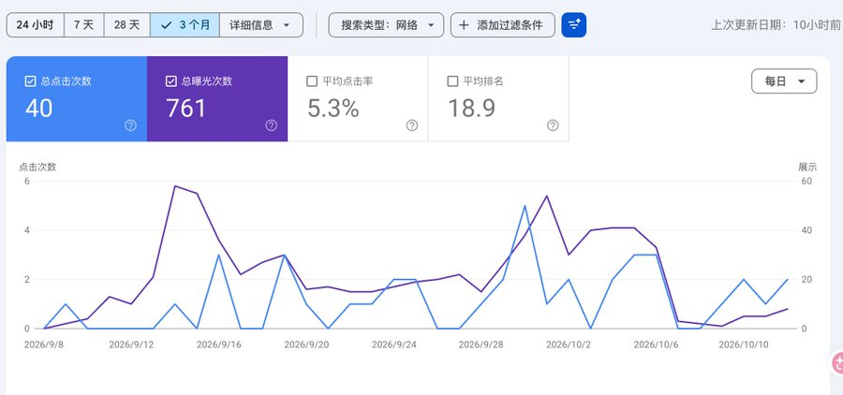Click the 2026/9/16 axis date label
This screenshot has height=395, width=843.
[219, 344]
